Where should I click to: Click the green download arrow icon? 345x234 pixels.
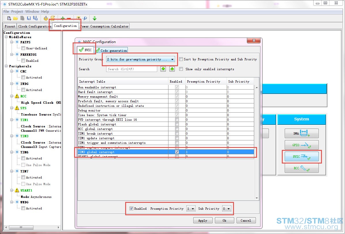(95, 18)
